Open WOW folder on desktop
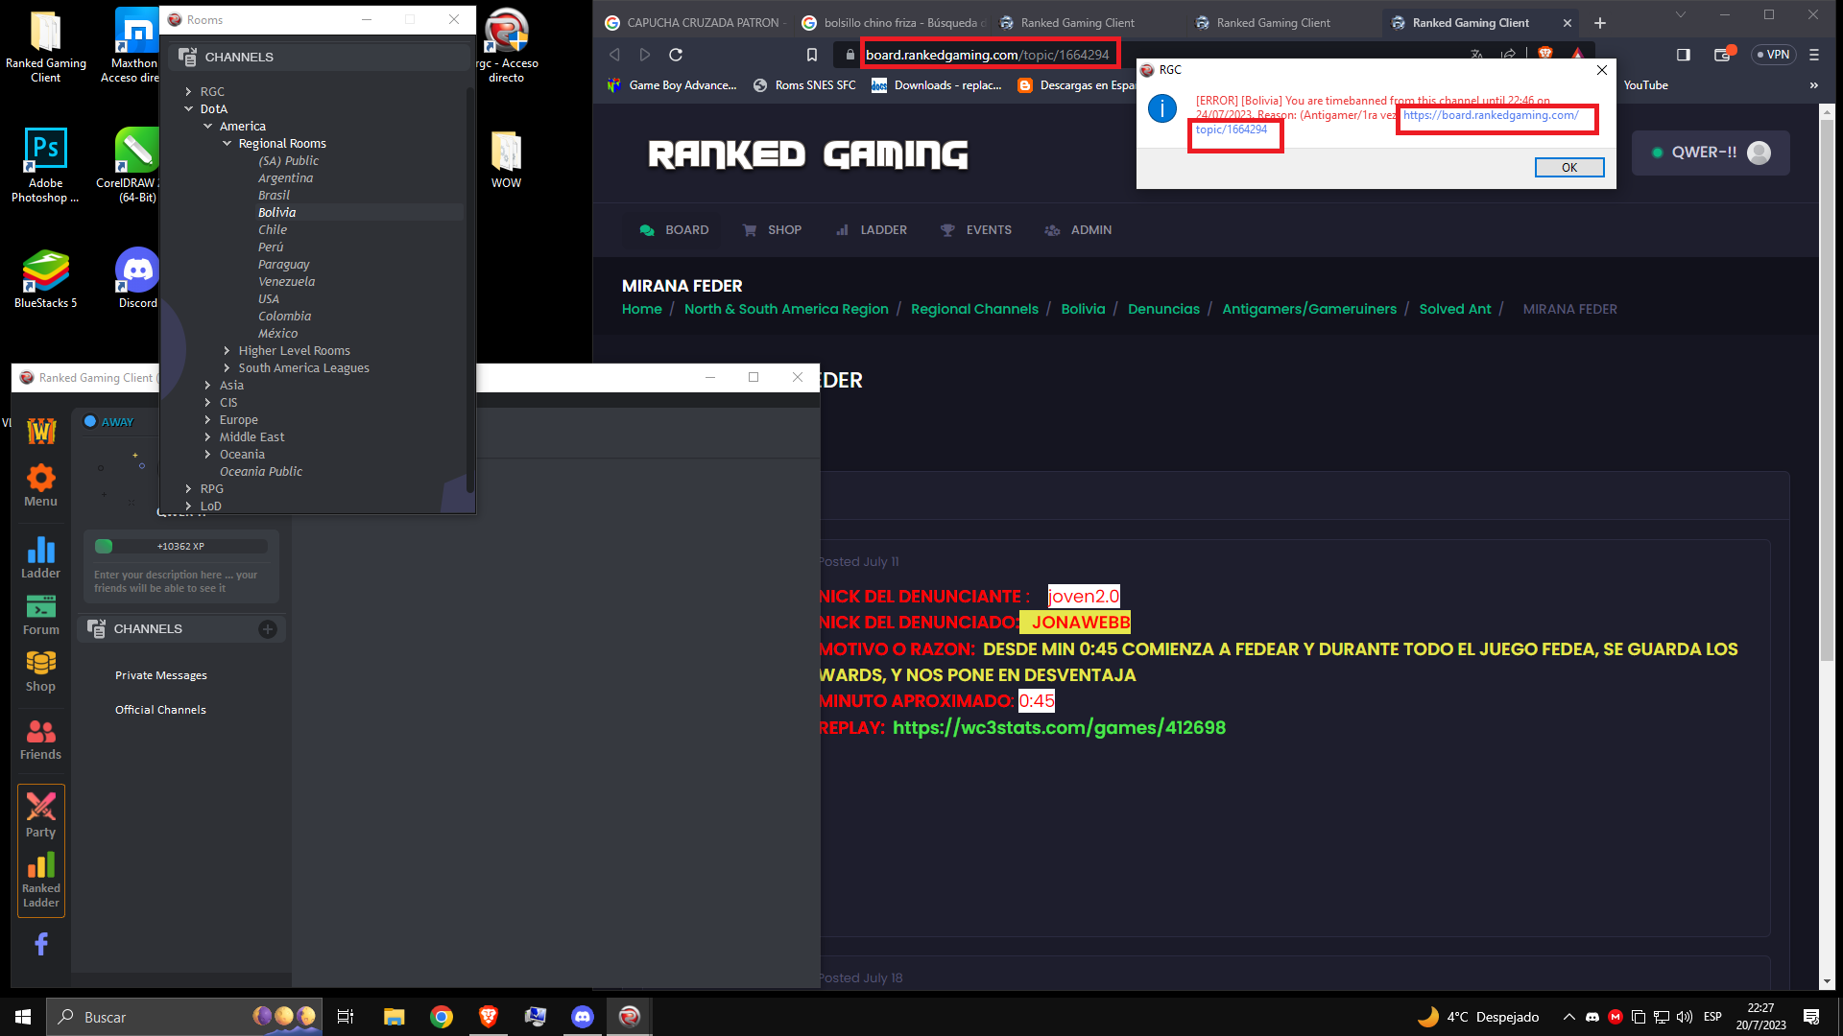 [506, 159]
